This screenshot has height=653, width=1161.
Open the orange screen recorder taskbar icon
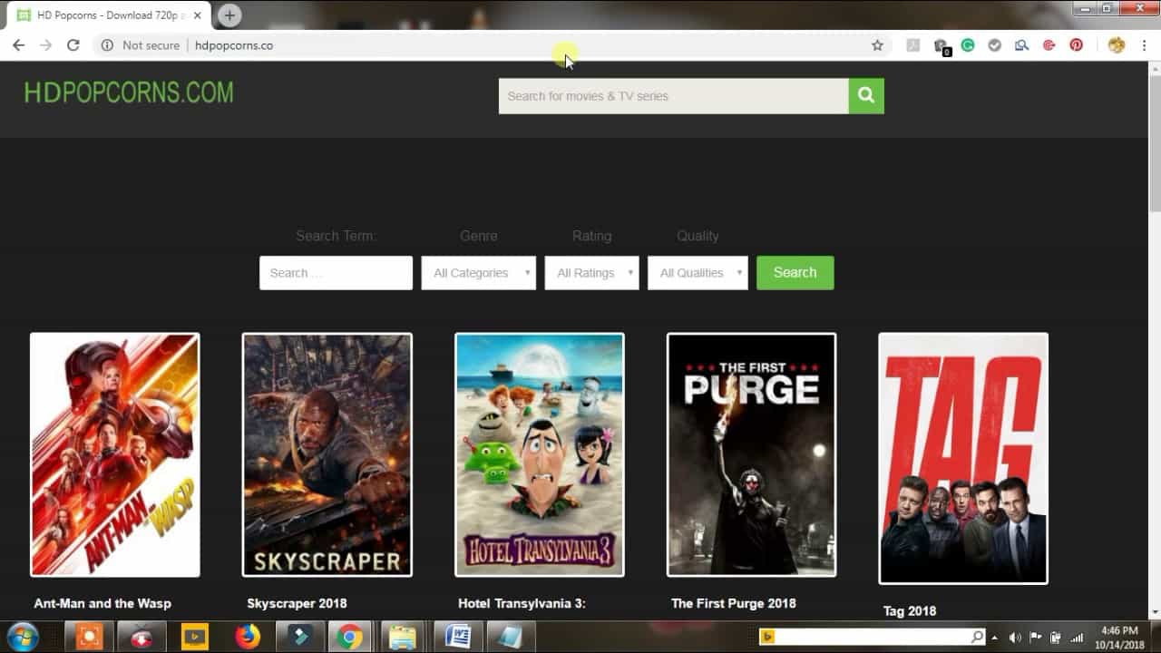pos(89,637)
